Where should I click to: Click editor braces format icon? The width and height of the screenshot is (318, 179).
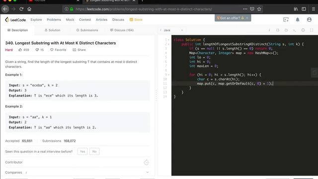pos(278,30)
